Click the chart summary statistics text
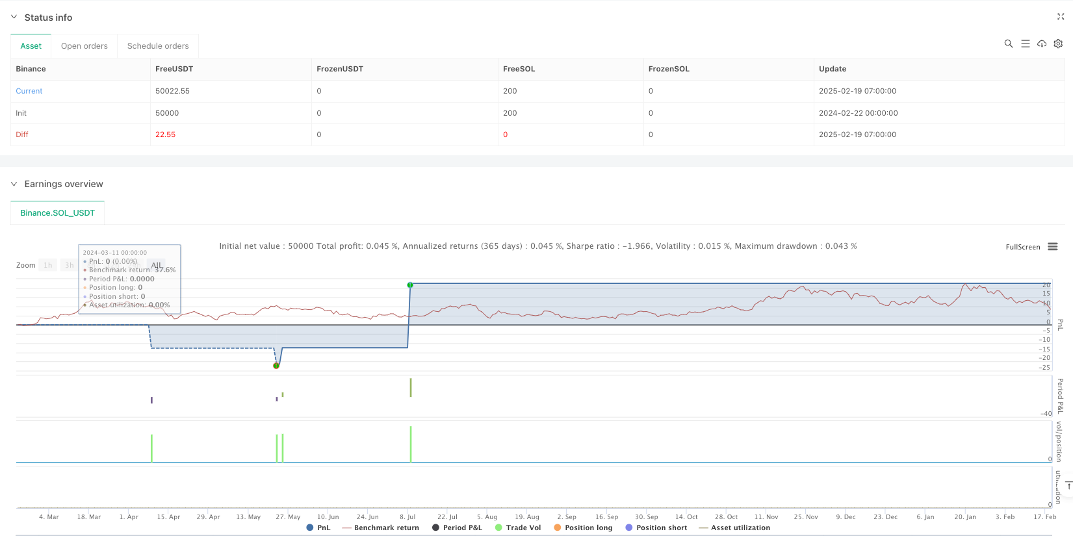 [537, 246]
